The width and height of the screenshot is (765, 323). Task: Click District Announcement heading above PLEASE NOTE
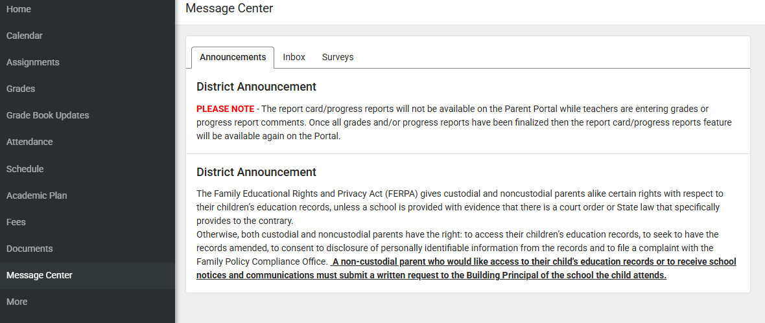pyautogui.click(x=256, y=87)
